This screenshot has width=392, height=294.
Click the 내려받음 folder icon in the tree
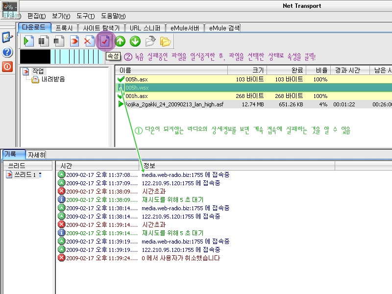(35, 79)
